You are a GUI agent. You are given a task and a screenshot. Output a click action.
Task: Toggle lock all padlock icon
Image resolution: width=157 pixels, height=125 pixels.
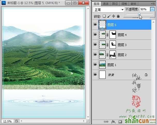(x=118, y=16)
